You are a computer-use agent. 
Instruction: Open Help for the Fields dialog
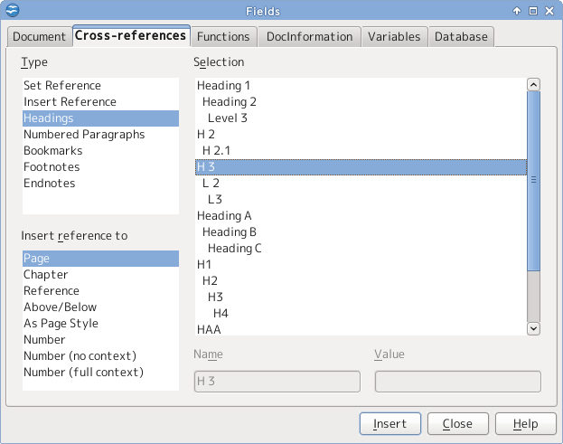(x=525, y=423)
